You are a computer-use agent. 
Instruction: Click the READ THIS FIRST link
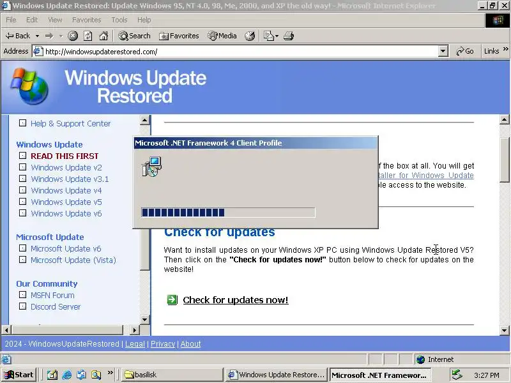65,156
